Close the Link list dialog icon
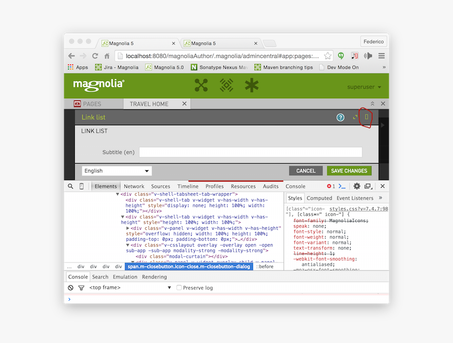This screenshot has height=343, width=453. [x=366, y=117]
